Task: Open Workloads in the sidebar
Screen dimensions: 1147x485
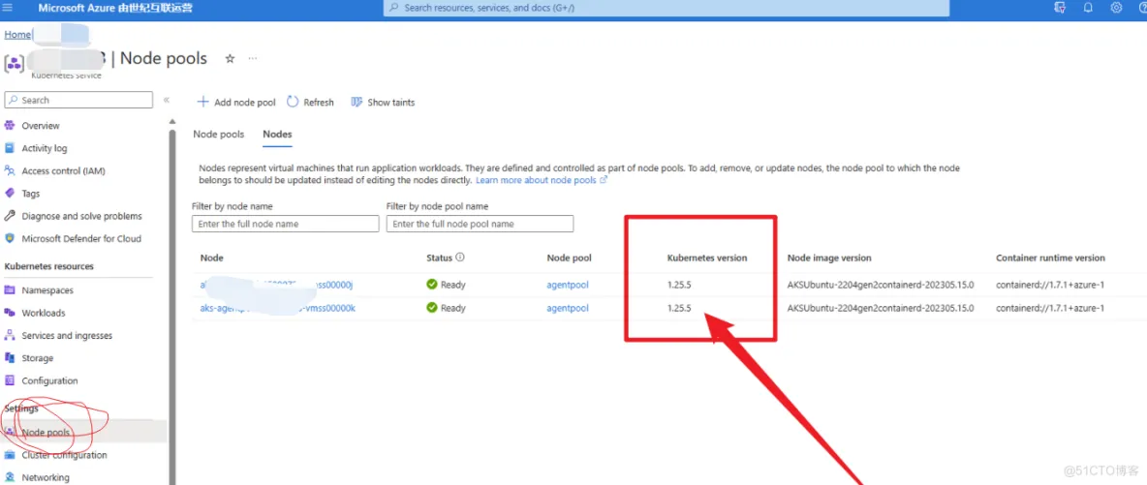Action: coord(44,313)
